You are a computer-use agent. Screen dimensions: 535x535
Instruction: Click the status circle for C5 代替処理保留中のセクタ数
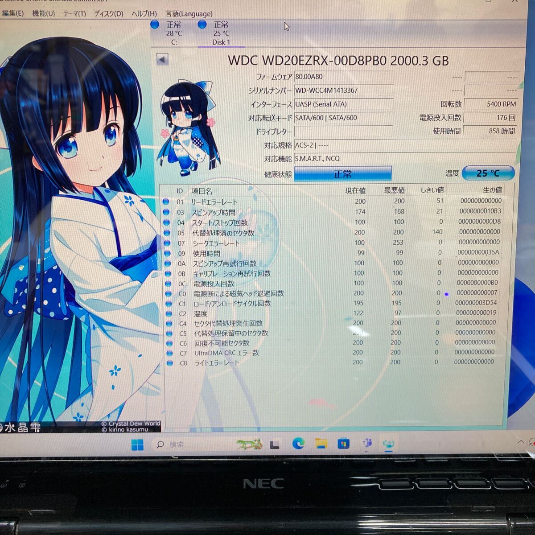pos(169,333)
